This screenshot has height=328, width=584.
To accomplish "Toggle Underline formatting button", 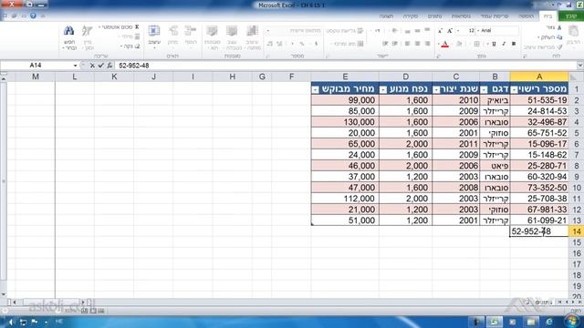I will point(494,44).
